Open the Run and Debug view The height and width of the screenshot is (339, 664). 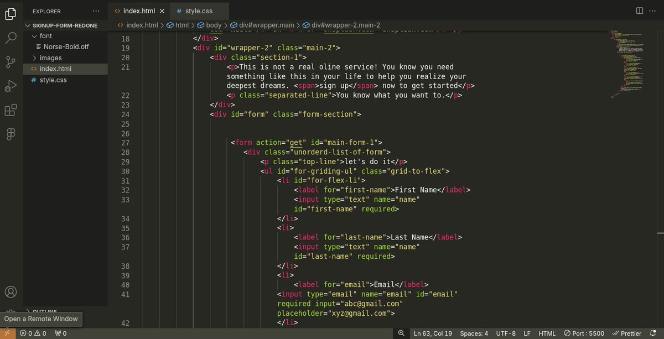(x=11, y=86)
